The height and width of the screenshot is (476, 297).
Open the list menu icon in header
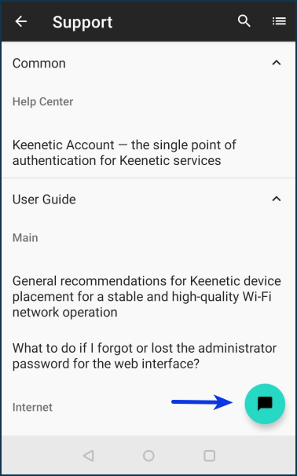pyautogui.click(x=279, y=21)
